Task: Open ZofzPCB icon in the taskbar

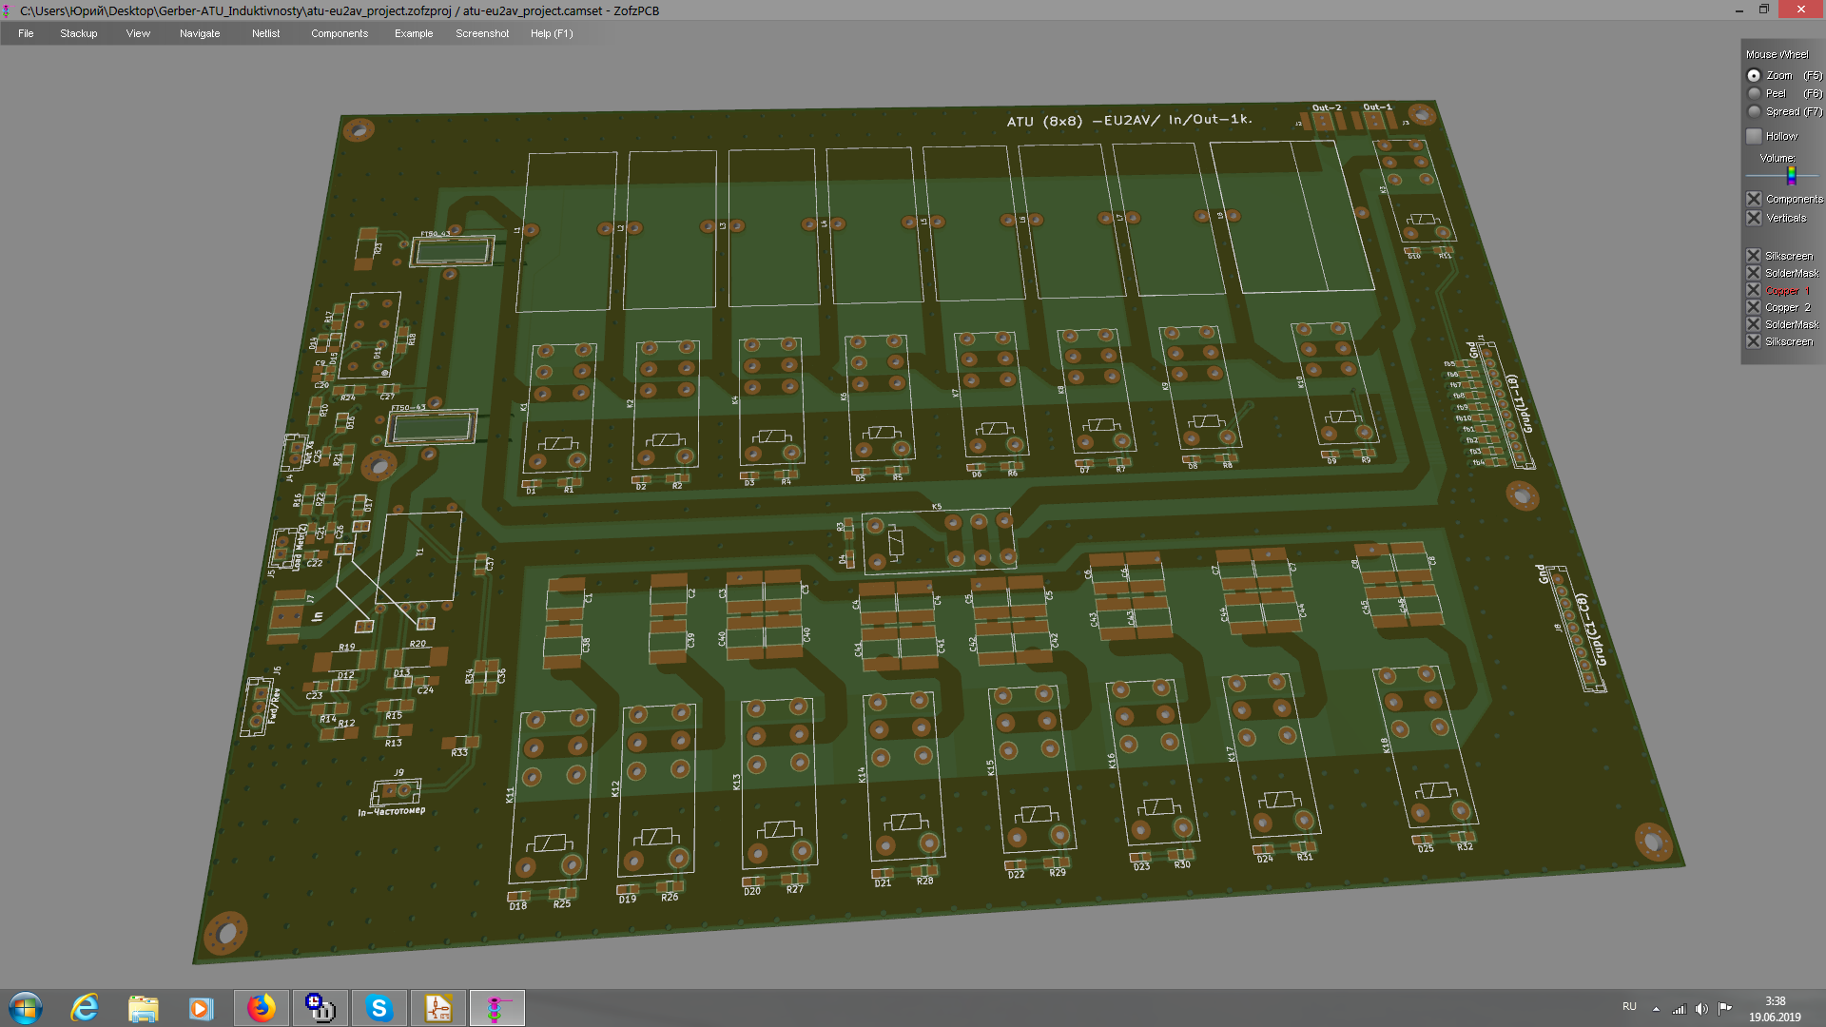Action: click(495, 1008)
